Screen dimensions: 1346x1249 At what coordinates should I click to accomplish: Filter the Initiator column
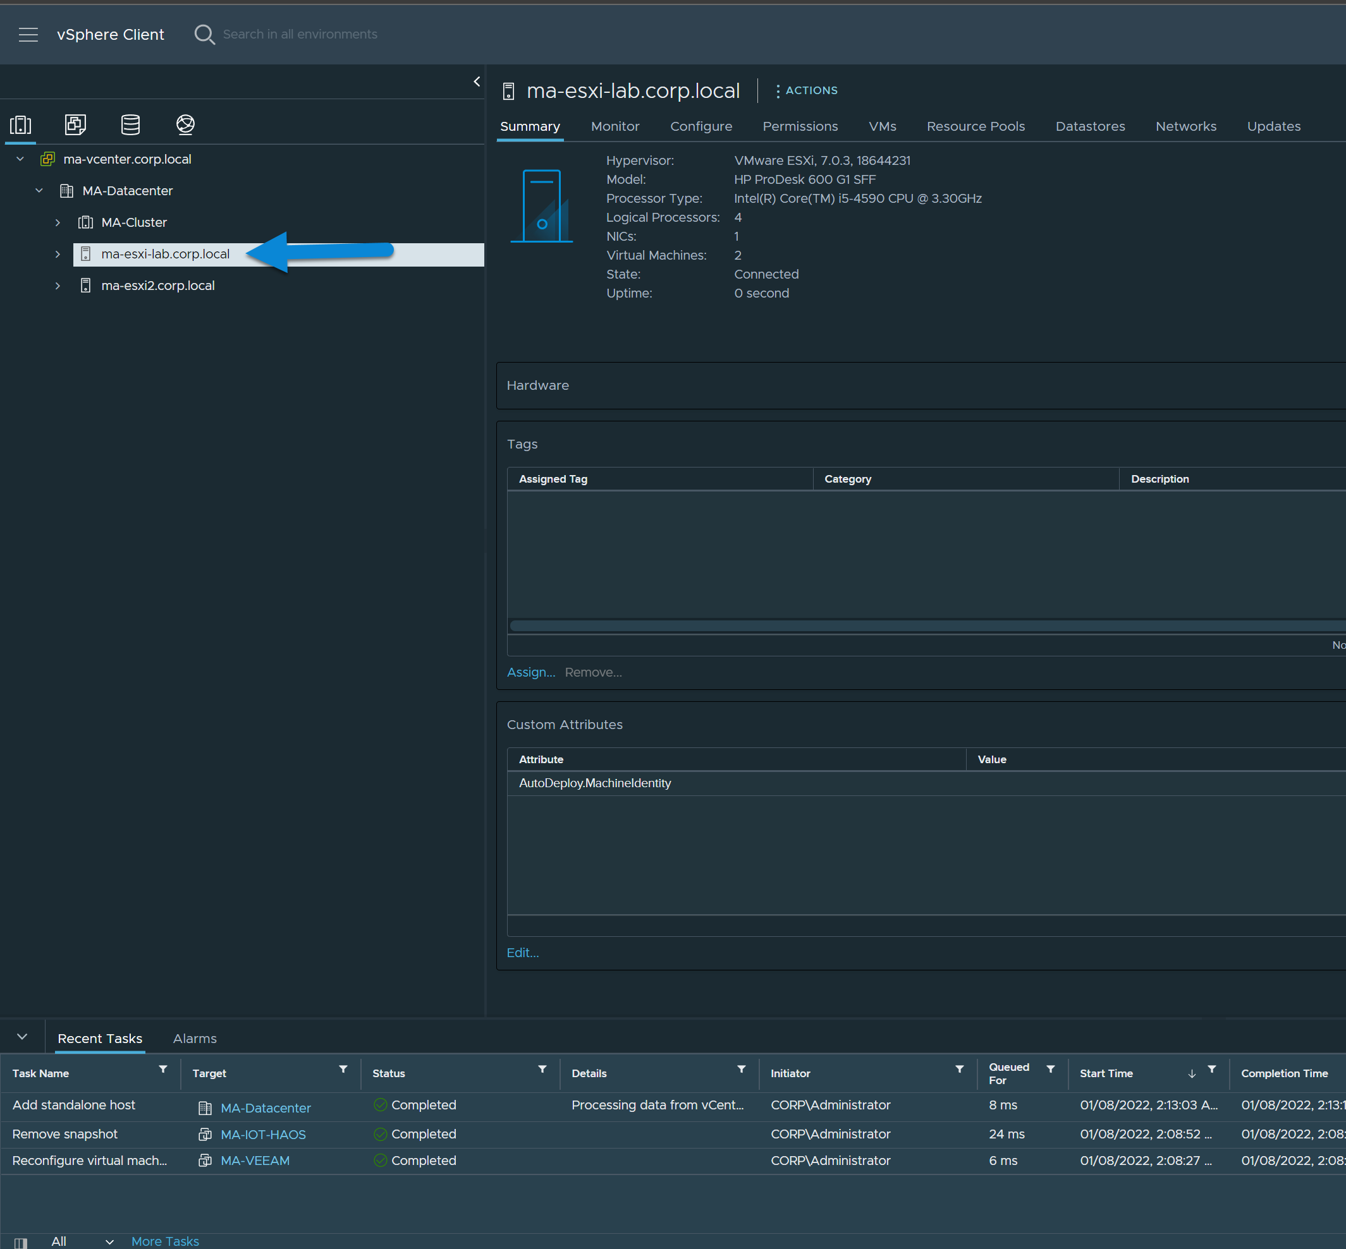coord(959,1069)
